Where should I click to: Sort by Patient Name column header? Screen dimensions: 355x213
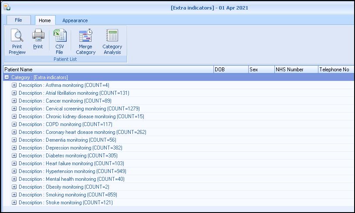108,70
